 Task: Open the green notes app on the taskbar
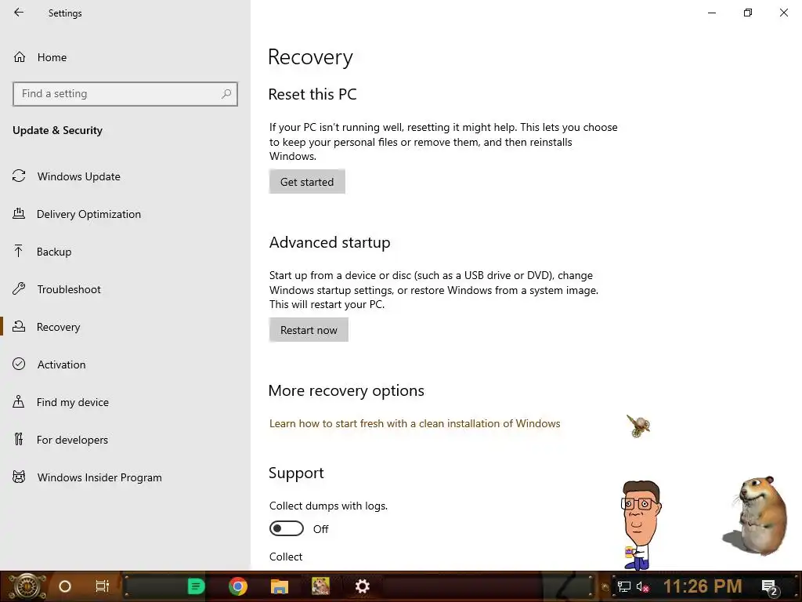pyautogui.click(x=196, y=586)
